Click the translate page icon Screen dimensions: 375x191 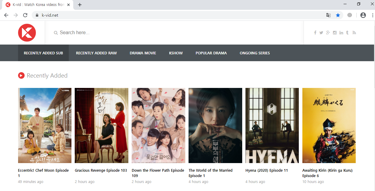pos(328,15)
